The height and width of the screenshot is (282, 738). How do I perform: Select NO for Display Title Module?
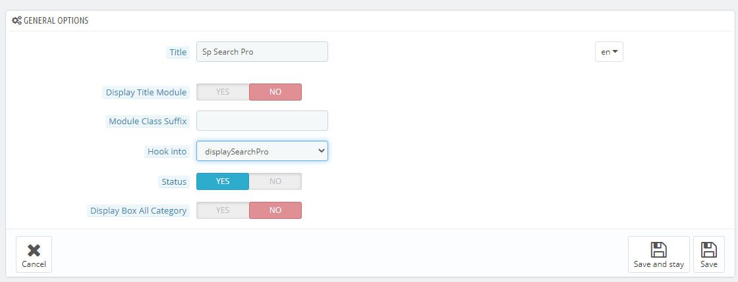coord(275,92)
